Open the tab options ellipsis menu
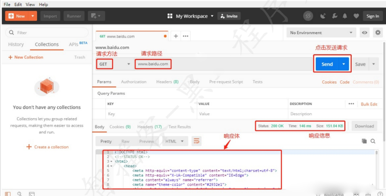Screen dimensions: 386x196 pos(186,36)
